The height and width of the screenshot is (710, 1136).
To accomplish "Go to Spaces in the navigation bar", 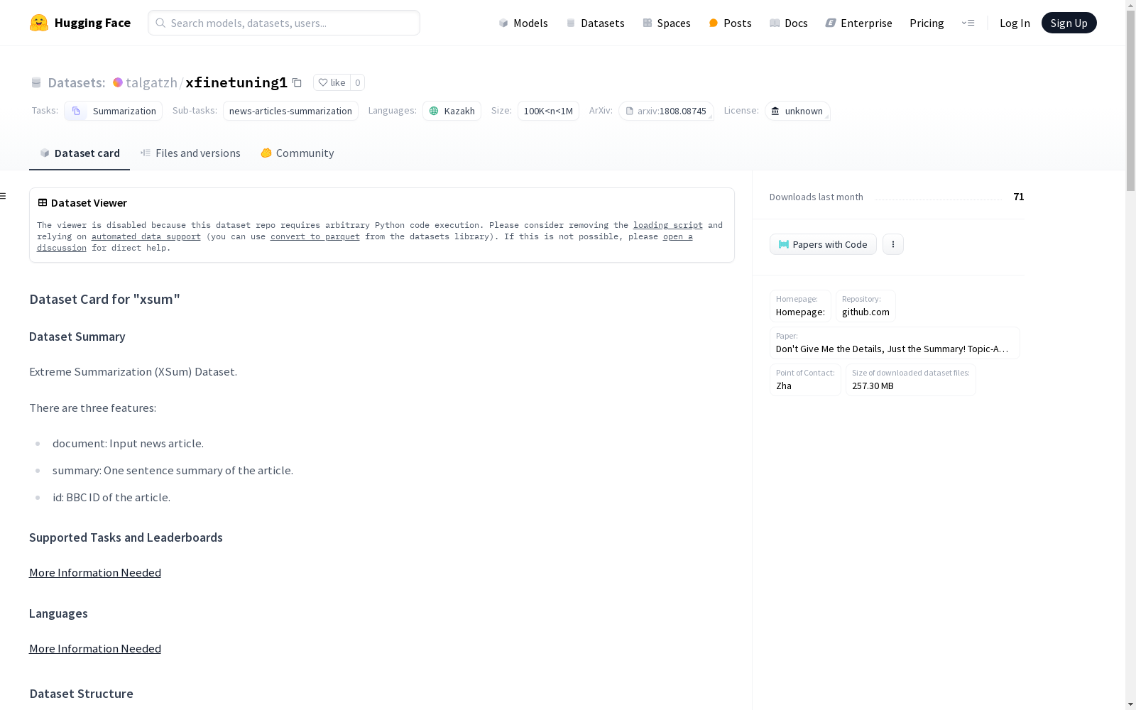I will click(x=667, y=23).
